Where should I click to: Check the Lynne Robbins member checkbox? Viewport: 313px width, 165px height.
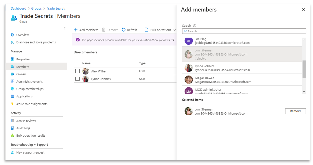tap(77, 79)
